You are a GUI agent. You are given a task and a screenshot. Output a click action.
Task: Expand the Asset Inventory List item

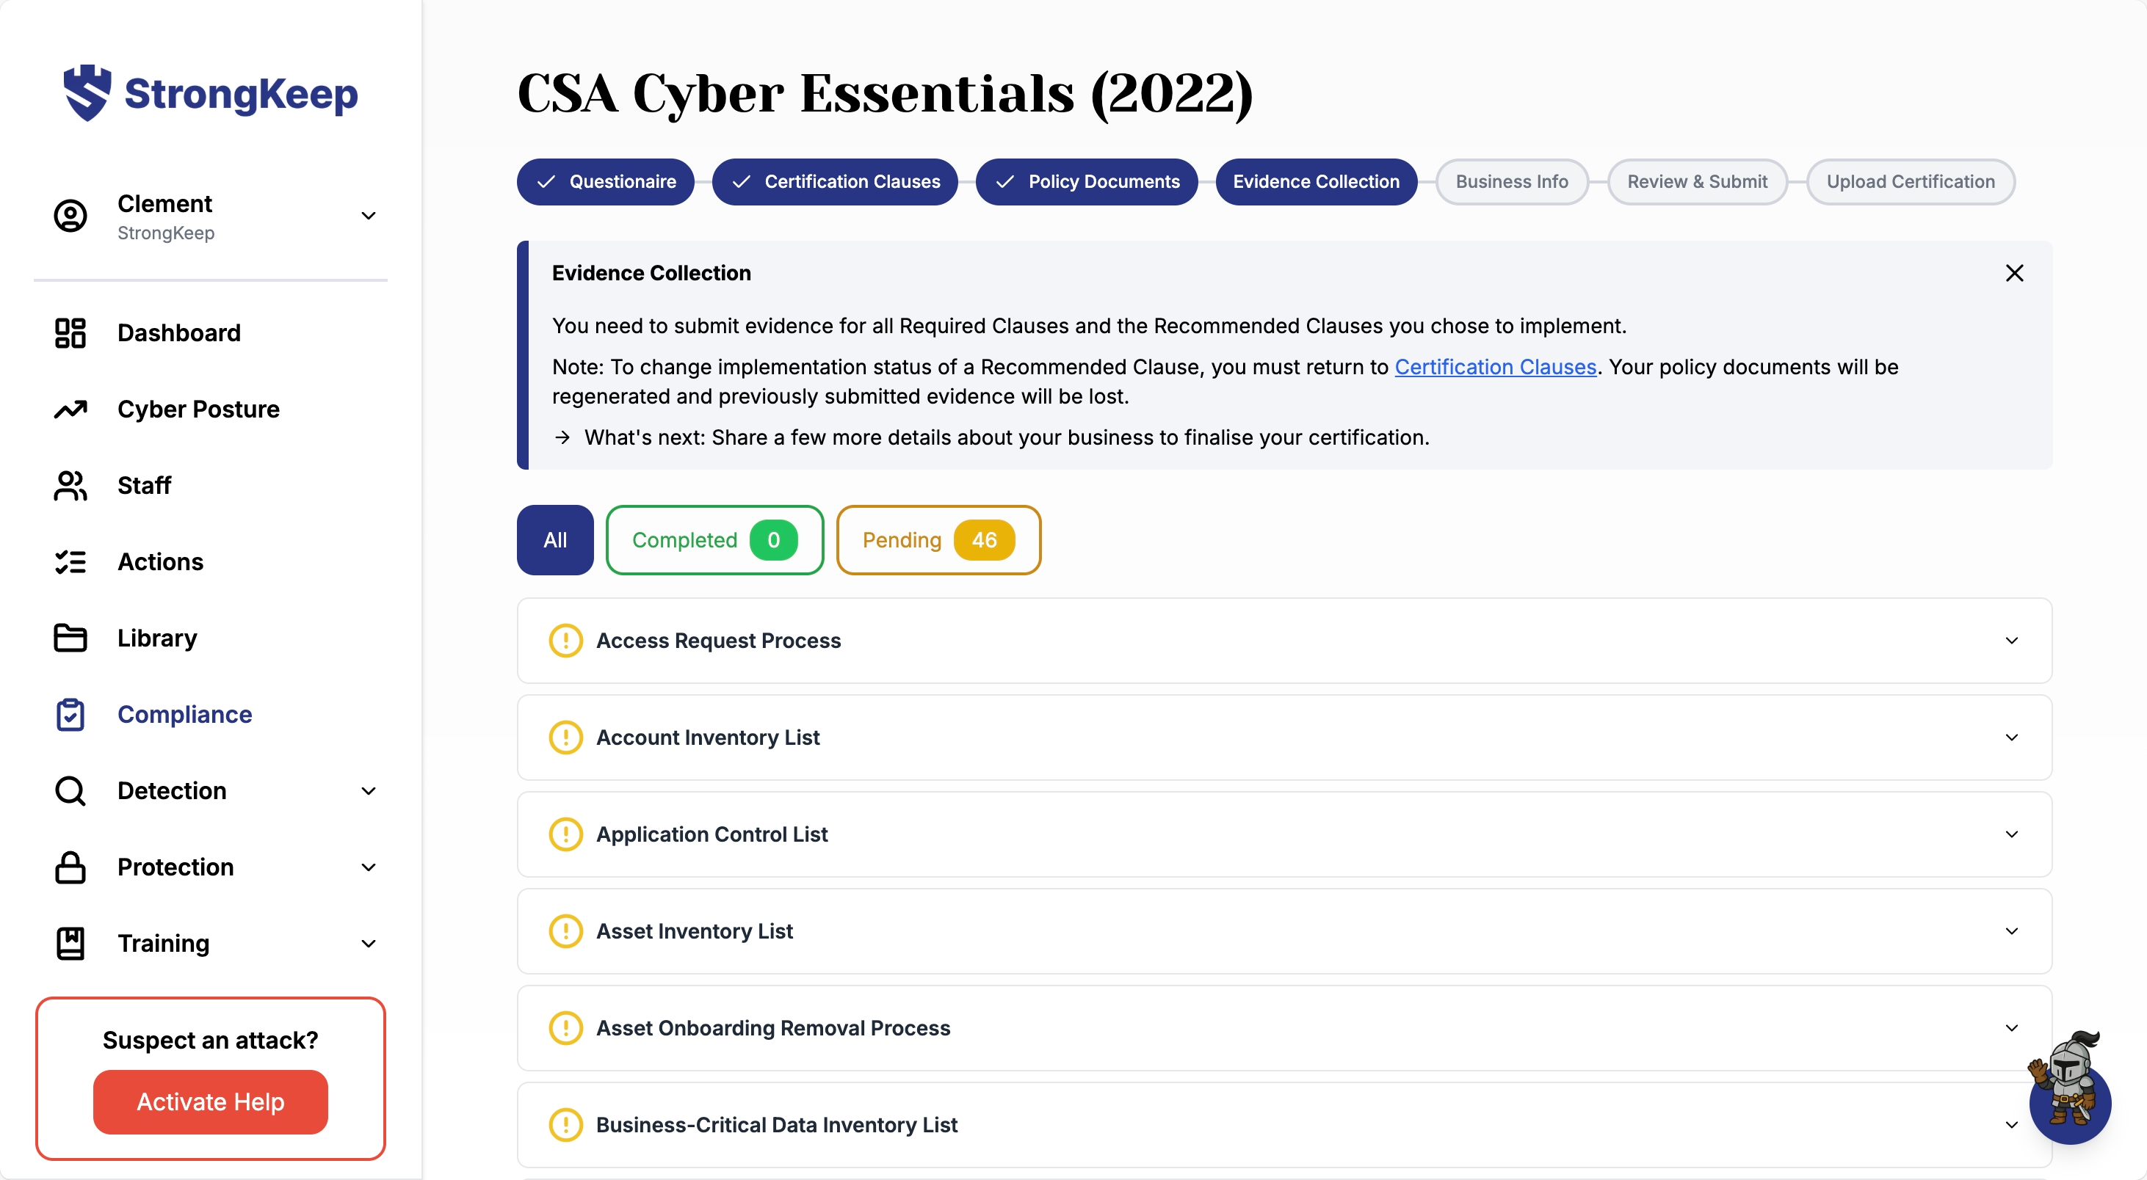click(2010, 931)
